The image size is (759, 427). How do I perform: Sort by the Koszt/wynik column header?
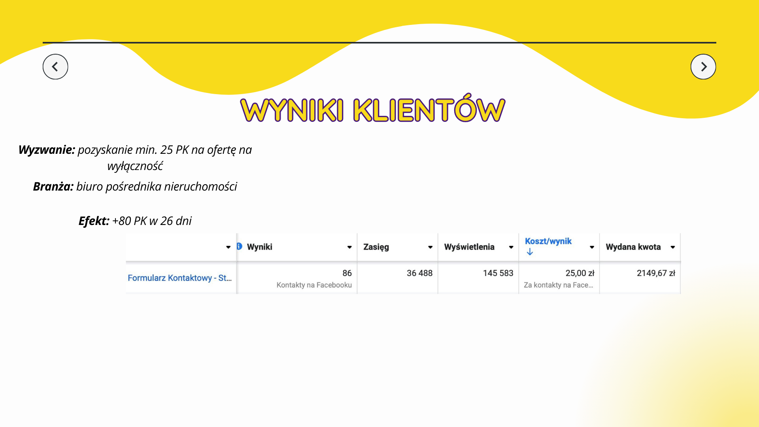coord(548,241)
